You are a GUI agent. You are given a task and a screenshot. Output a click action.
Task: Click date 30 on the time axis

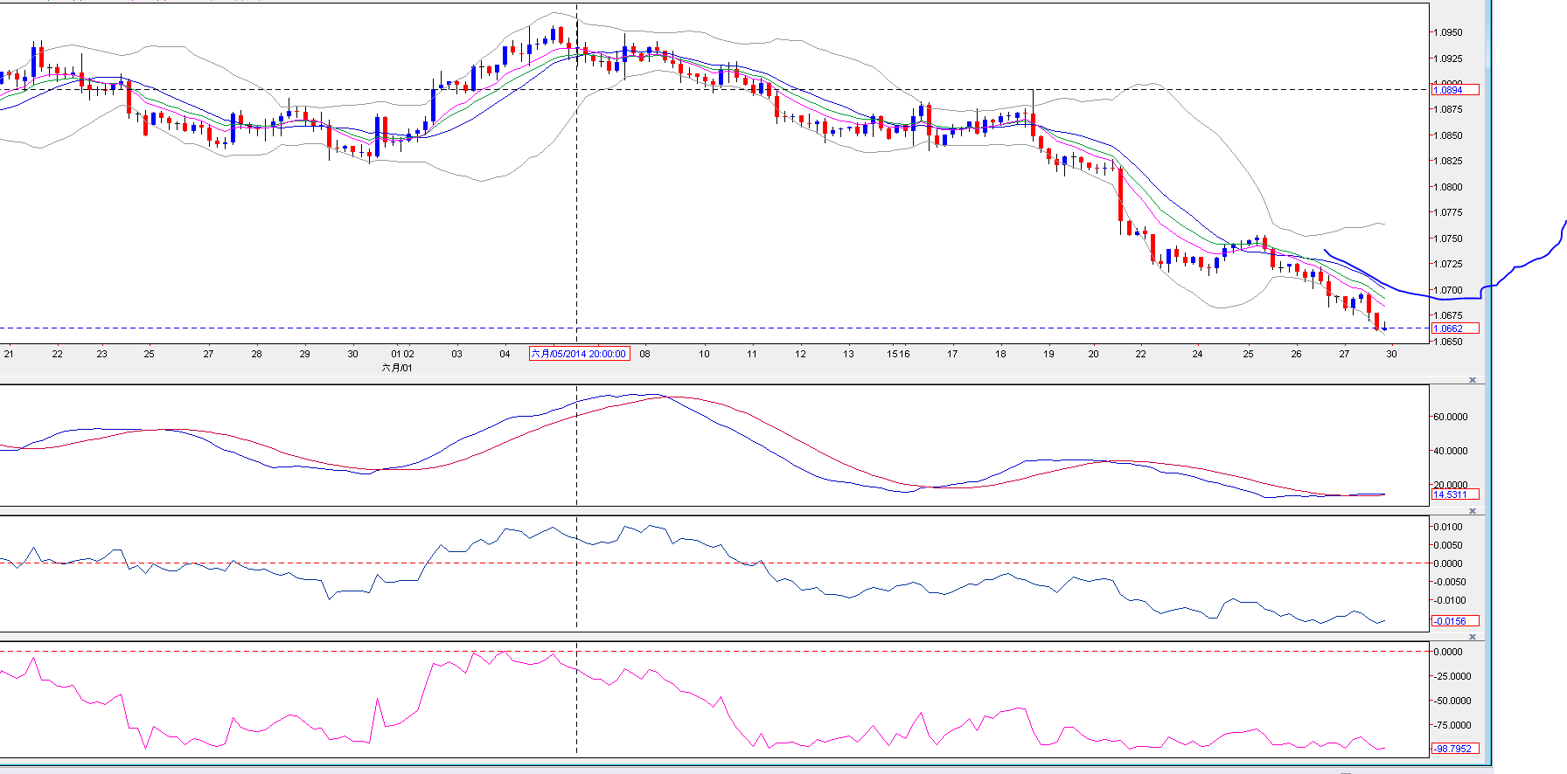click(x=1391, y=354)
